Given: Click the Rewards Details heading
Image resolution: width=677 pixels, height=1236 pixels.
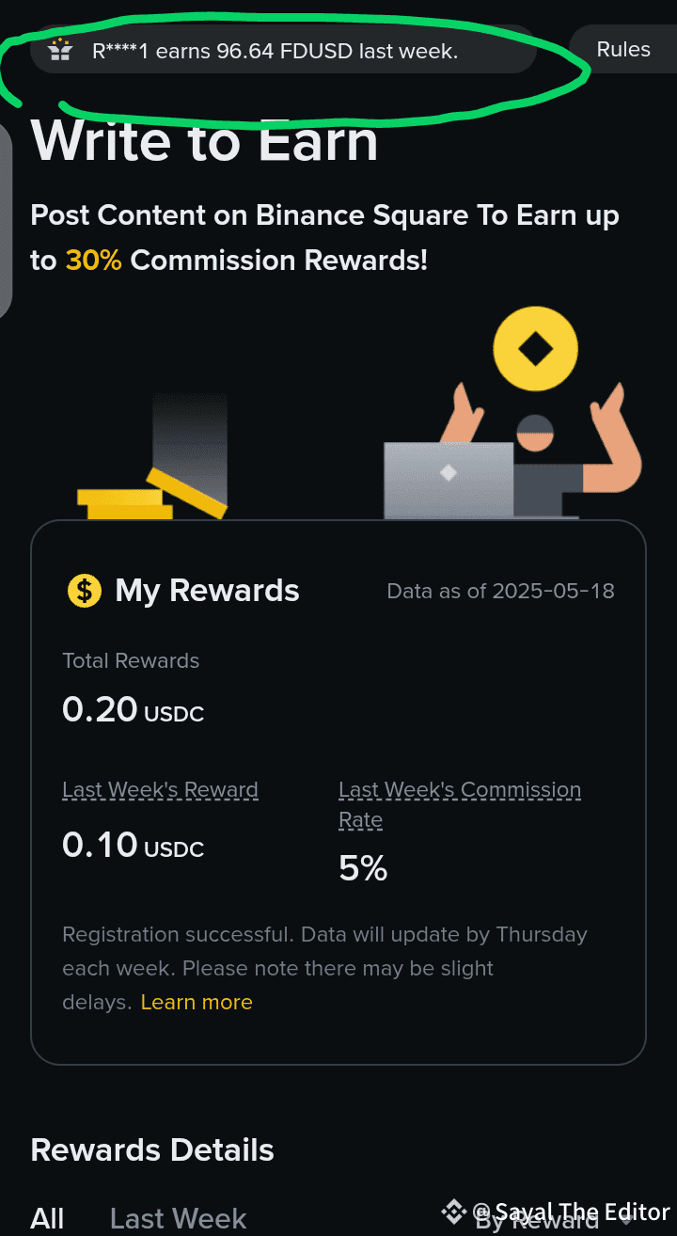Looking at the screenshot, I should [x=152, y=1150].
